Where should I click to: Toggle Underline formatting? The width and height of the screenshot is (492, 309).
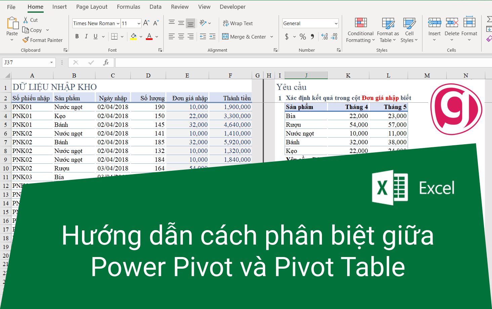click(95, 36)
